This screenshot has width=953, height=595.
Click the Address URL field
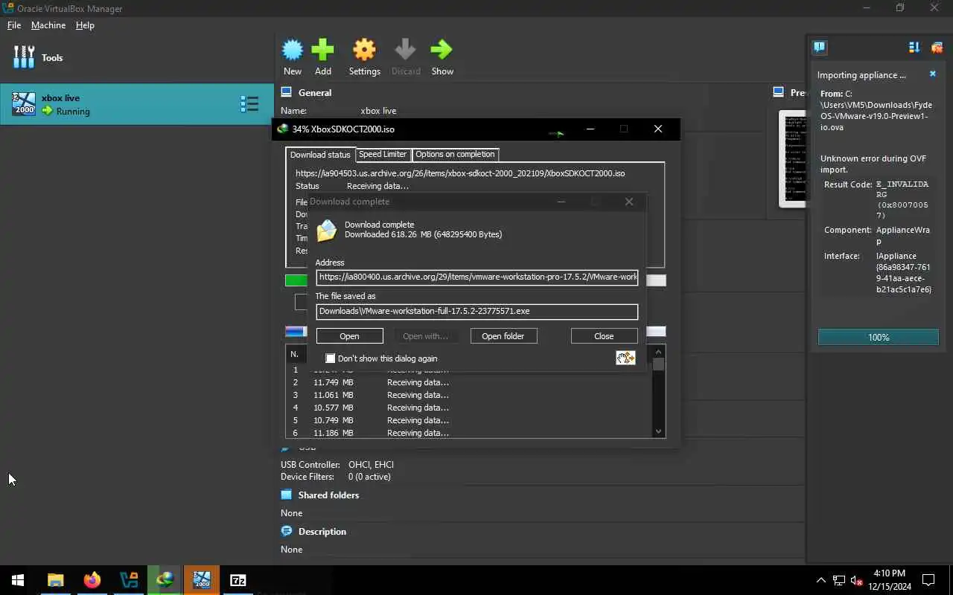pyautogui.click(x=476, y=277)
